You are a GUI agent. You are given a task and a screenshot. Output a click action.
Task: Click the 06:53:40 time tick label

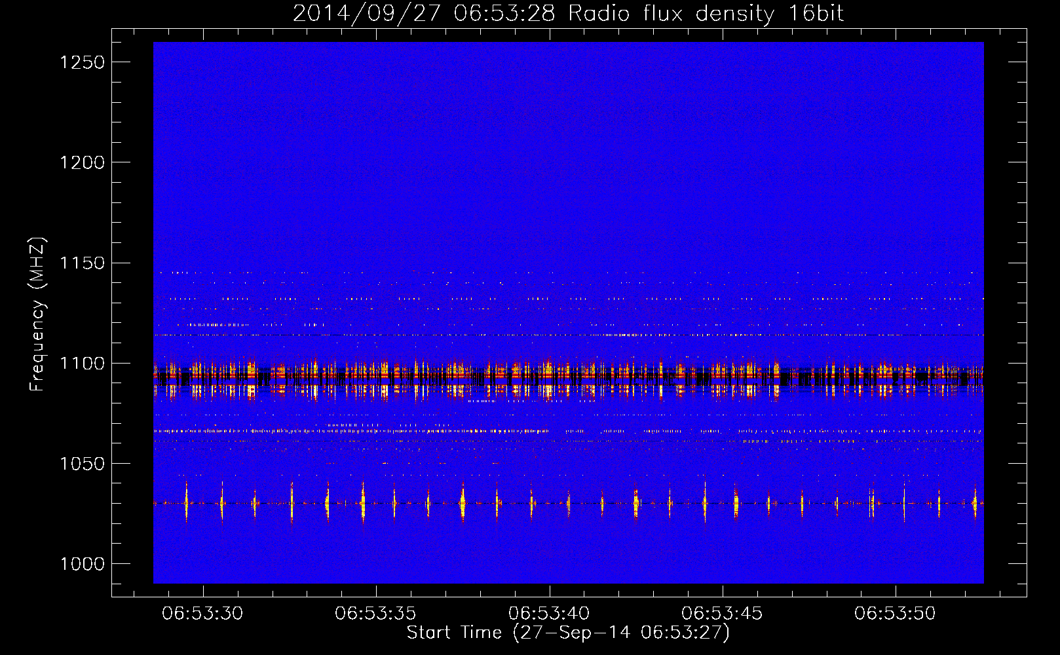pyautogui.click(x=549, y=614)
